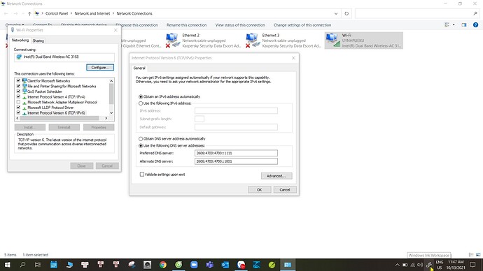Toggle Internet Protocol Version 6 (TCP/IPv6) checkbox
The width and height of the screenshot is (483, 271).
(x=18, y=112)
